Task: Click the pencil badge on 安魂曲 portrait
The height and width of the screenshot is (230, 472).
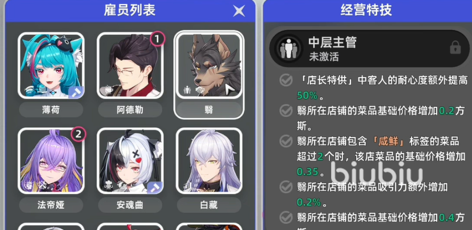Action: tap(155, 187)
